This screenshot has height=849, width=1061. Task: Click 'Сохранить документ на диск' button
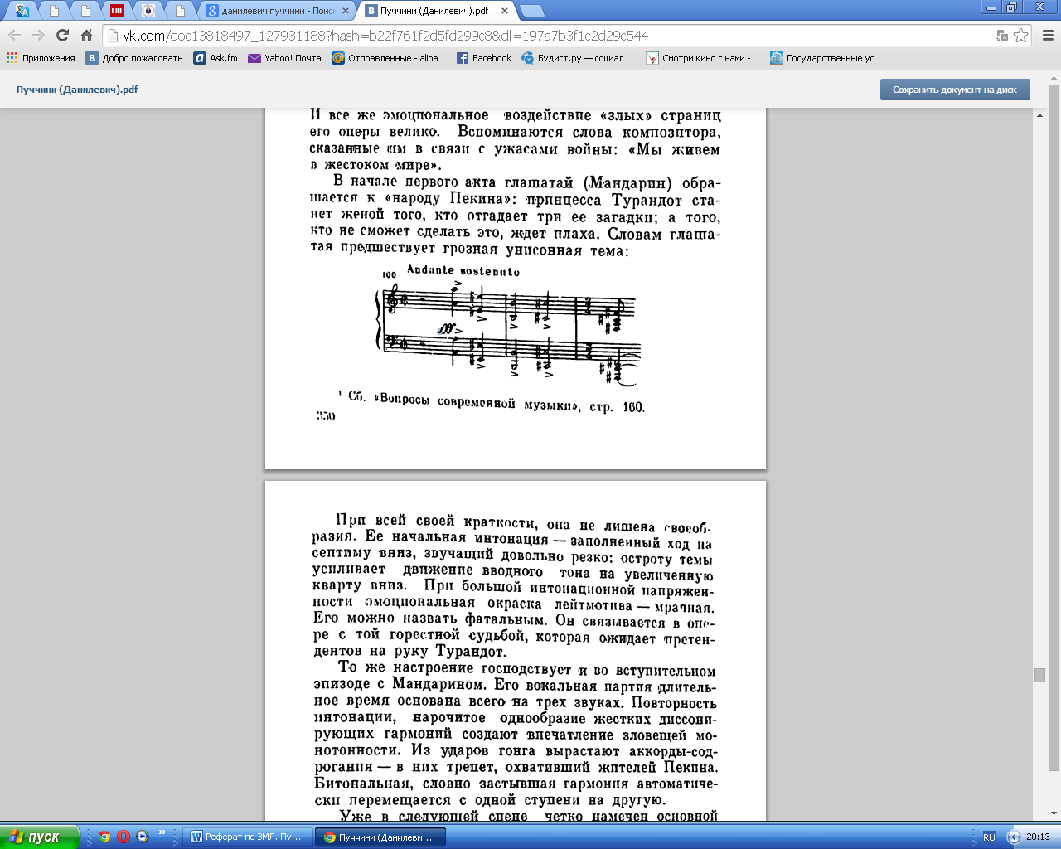955,90
